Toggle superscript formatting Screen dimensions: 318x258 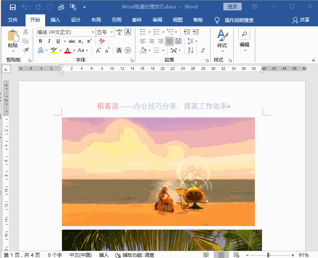coord(89,41)
